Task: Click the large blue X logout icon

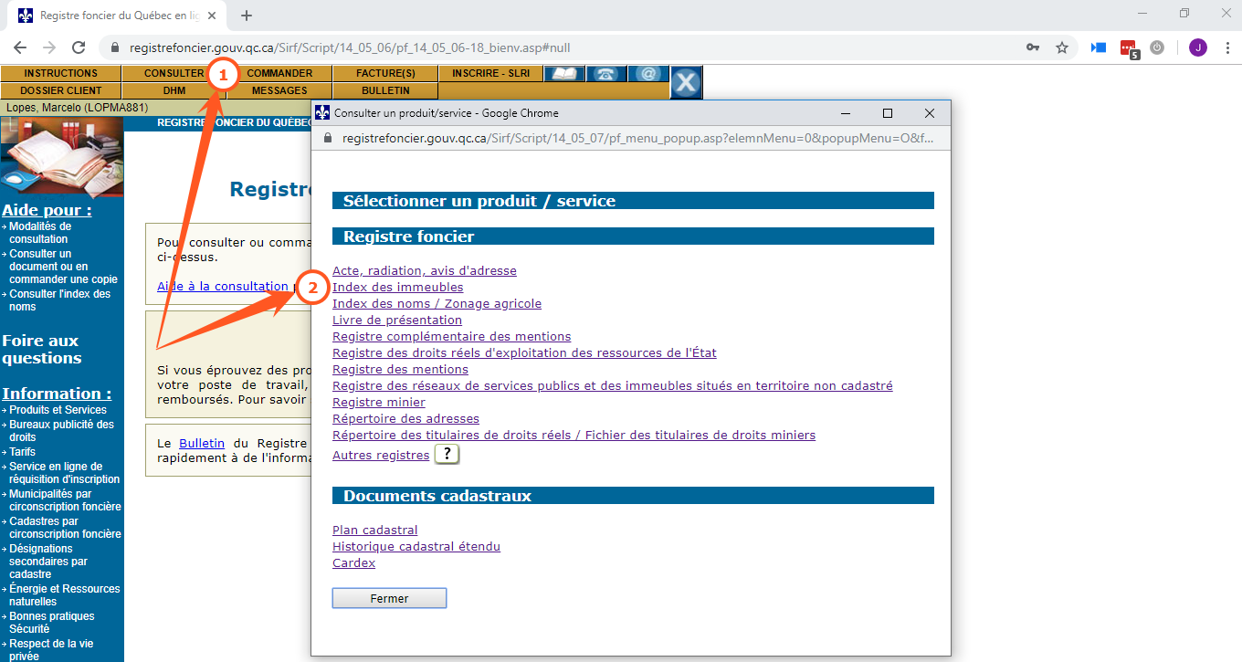Action: (686, 83)
